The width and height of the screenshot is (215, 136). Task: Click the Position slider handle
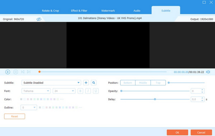(x=169, y=82)
